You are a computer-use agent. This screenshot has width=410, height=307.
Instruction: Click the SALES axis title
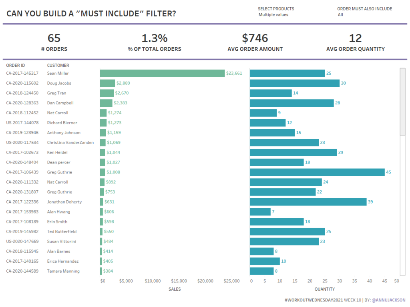click(174, 289)
